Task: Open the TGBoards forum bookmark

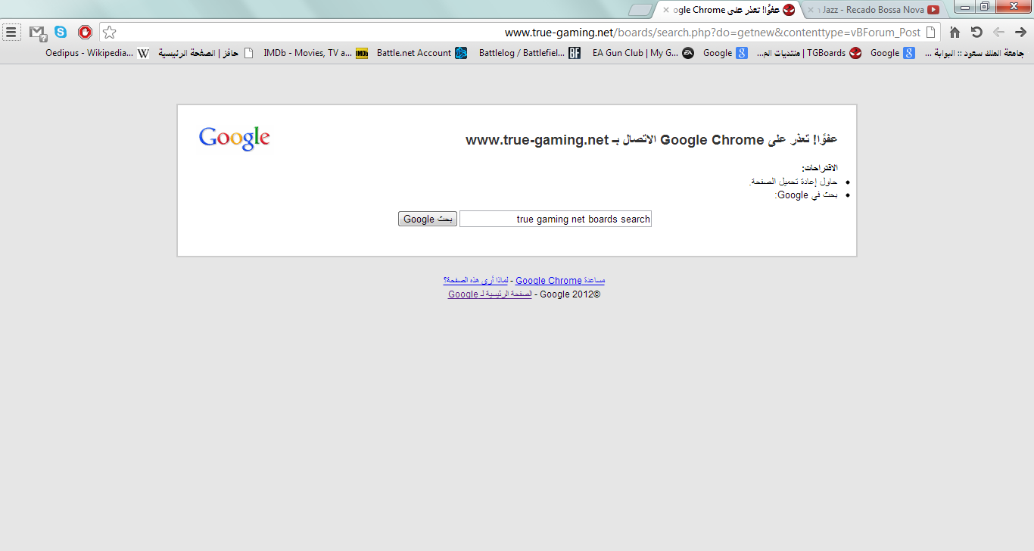Action: coord(809,53)
